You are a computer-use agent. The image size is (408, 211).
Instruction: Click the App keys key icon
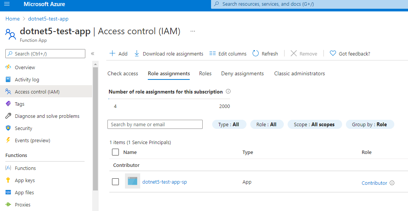pos(8,180)
